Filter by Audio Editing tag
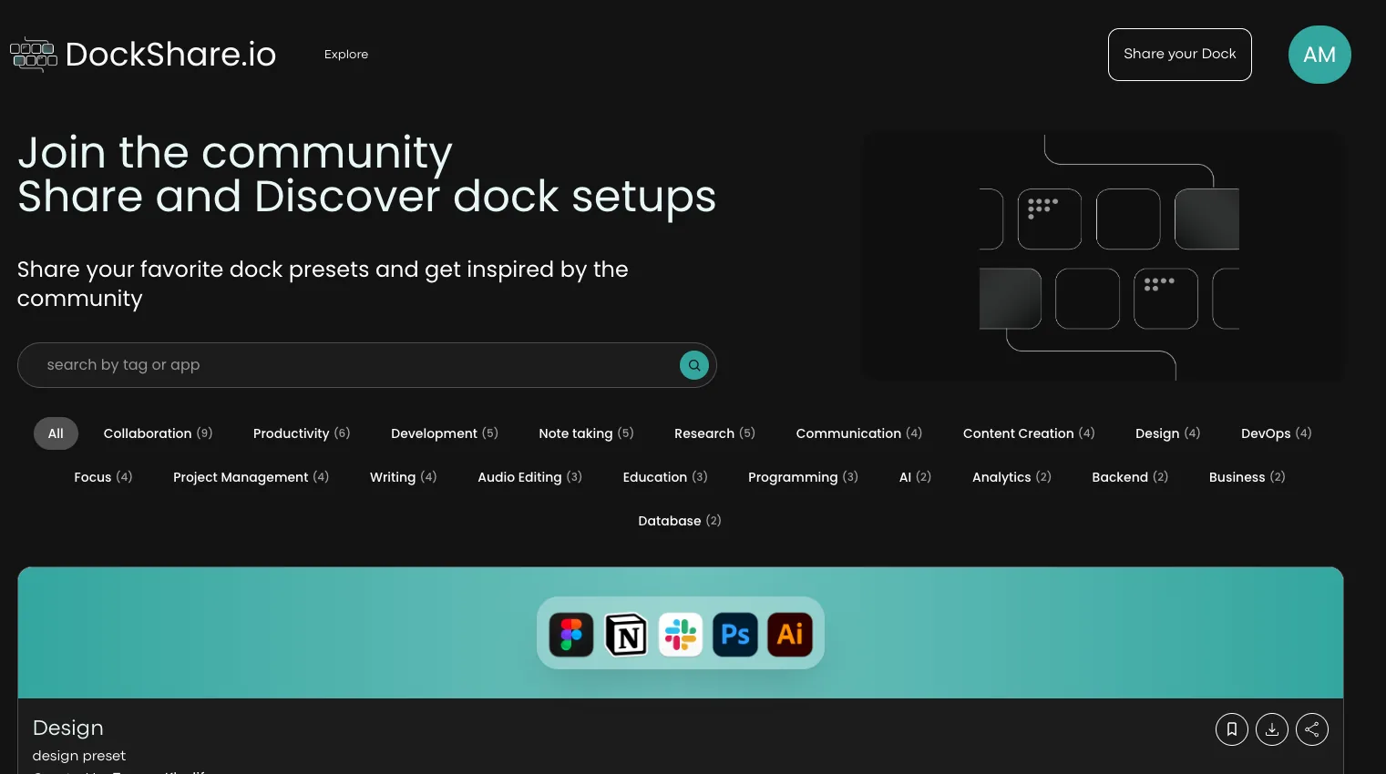Viewport: 1386px width, 774px height. pos(529,477)
